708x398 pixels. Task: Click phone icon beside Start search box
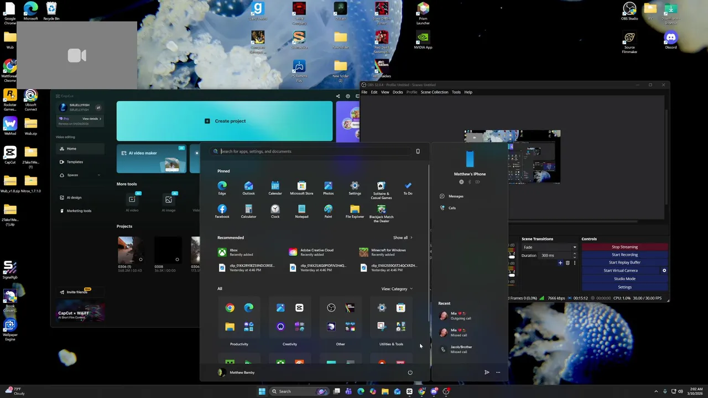[418, 151]
